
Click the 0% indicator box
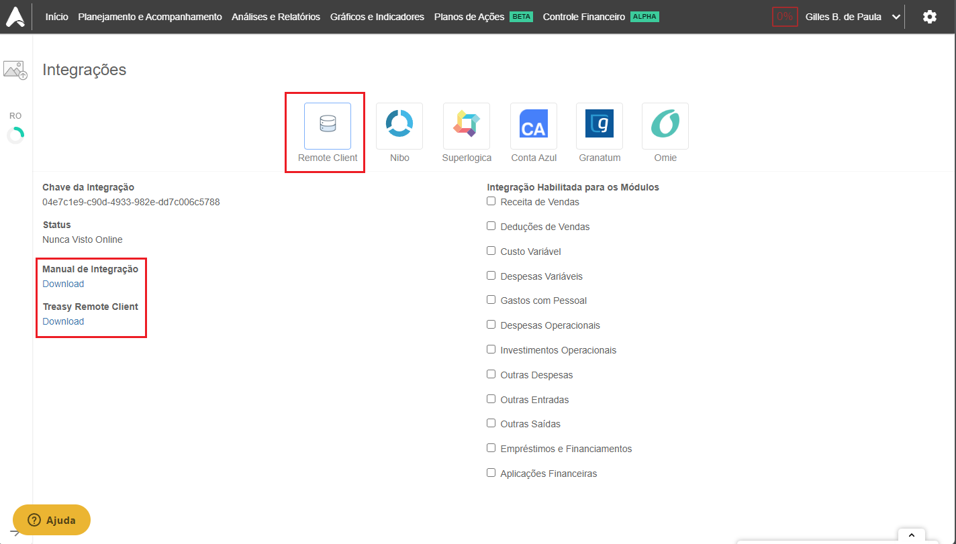point(785,17)
